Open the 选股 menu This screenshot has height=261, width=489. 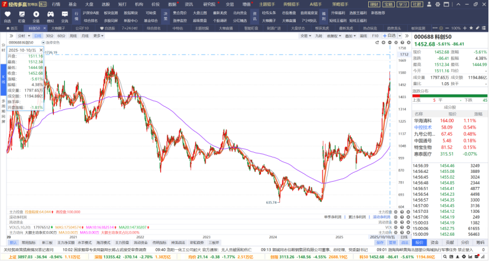pyautogui.click(x=105, y=4)
